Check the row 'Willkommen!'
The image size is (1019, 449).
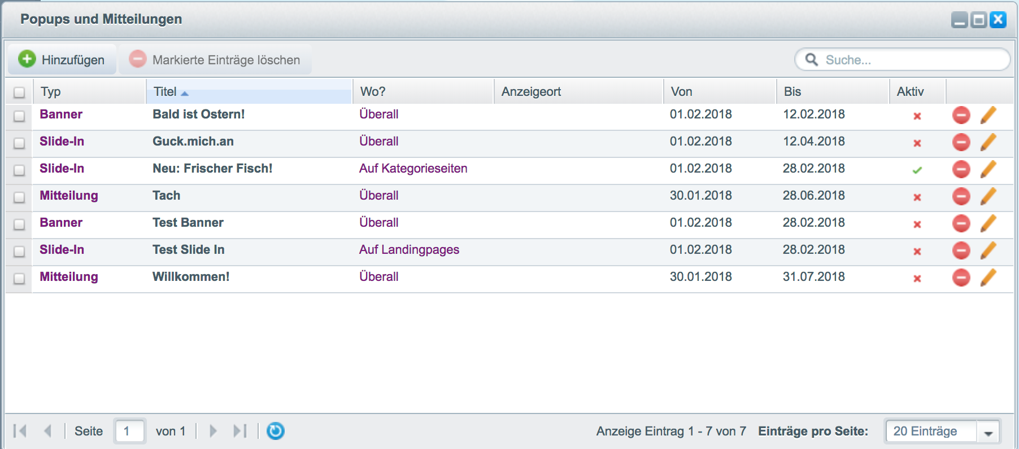(19, 278)
